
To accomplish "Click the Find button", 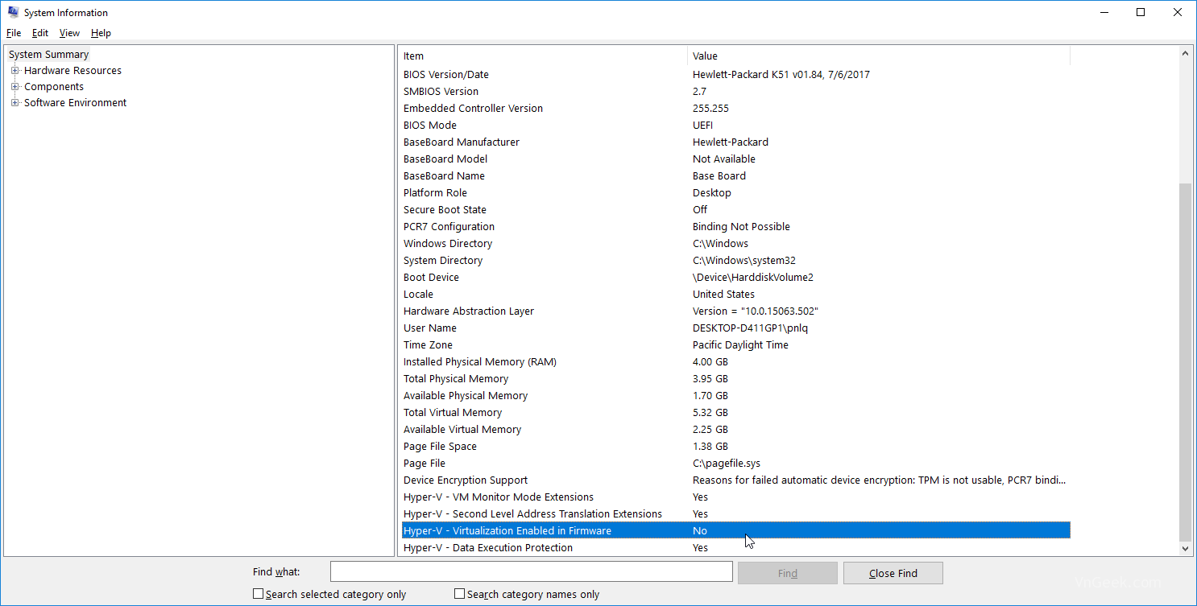I will click(x=788, y=573).
